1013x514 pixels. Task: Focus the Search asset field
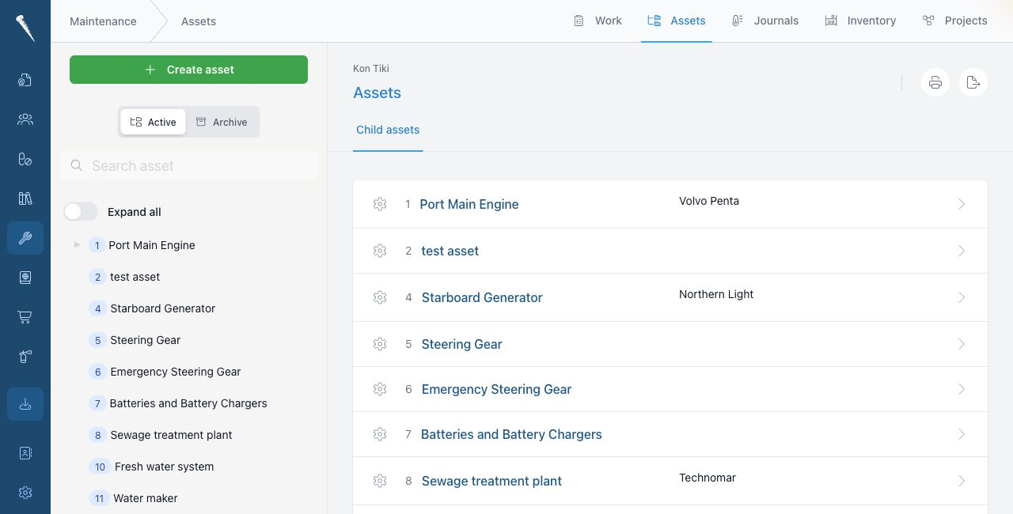pos(188,165)
